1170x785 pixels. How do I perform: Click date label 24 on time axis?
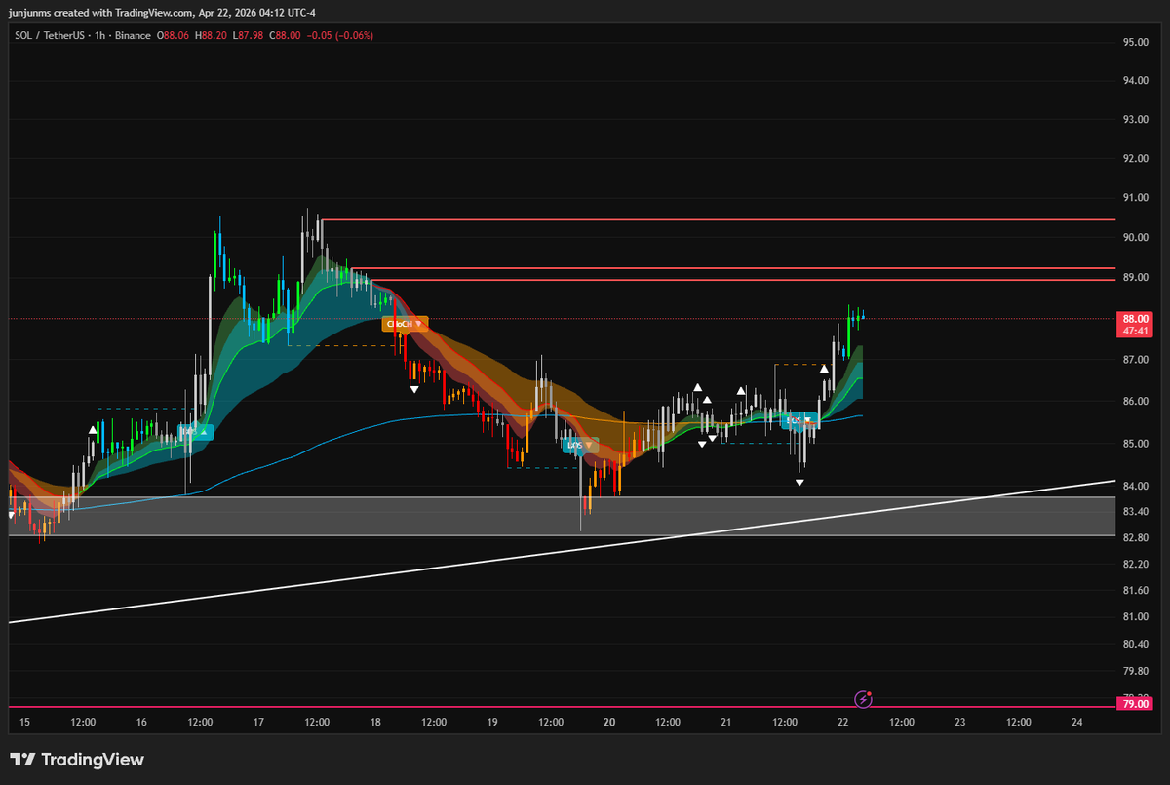click(1076, 723)
